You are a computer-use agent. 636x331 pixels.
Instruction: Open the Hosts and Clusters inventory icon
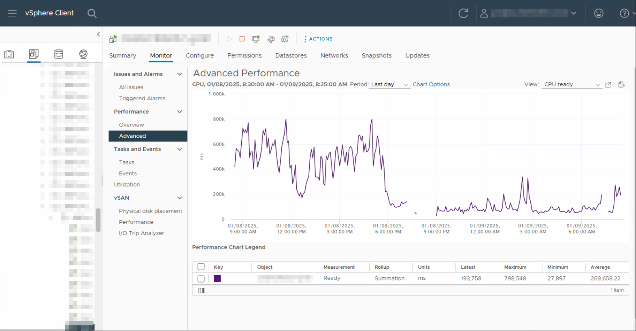pyautogui.click(x=9, y=54)
